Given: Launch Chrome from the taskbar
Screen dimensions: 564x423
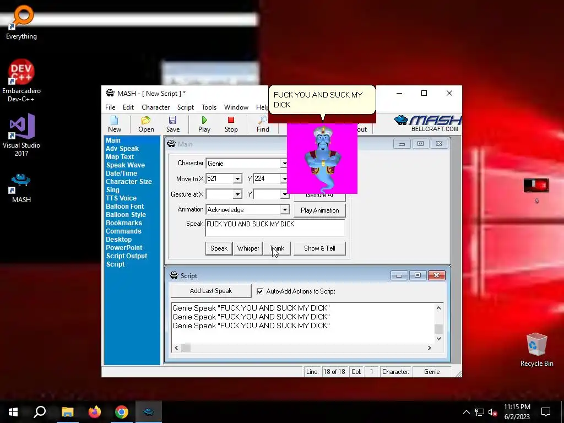Looking at the screenshot, I should (x=122, y=412).
